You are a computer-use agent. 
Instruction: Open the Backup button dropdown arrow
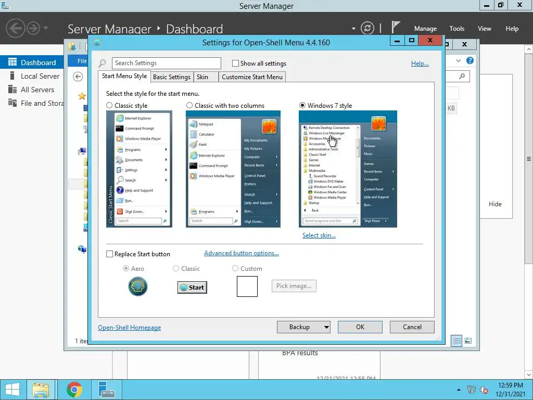[x=326, y=327]
